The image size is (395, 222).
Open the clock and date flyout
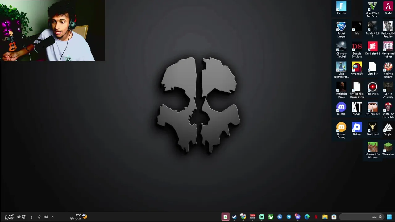9,217
